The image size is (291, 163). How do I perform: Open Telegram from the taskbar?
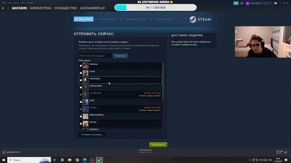tap(62, 160)
